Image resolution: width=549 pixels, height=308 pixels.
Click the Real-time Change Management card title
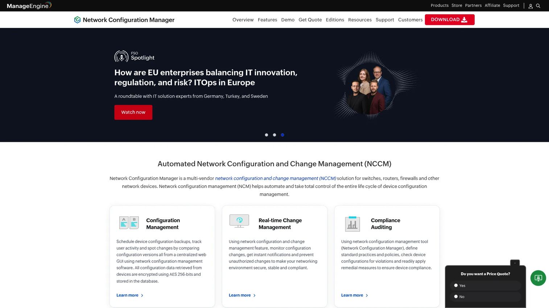coord(280,224)
